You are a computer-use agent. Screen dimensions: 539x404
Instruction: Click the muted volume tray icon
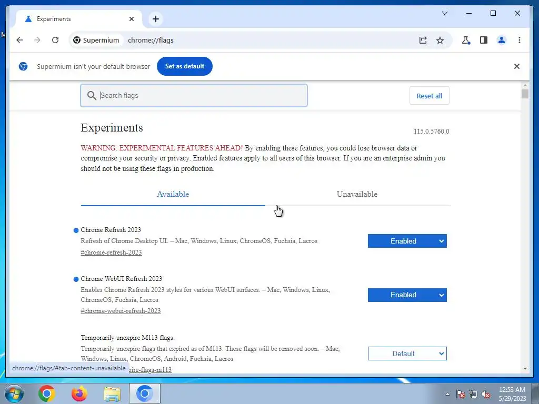tap(486, 394)
